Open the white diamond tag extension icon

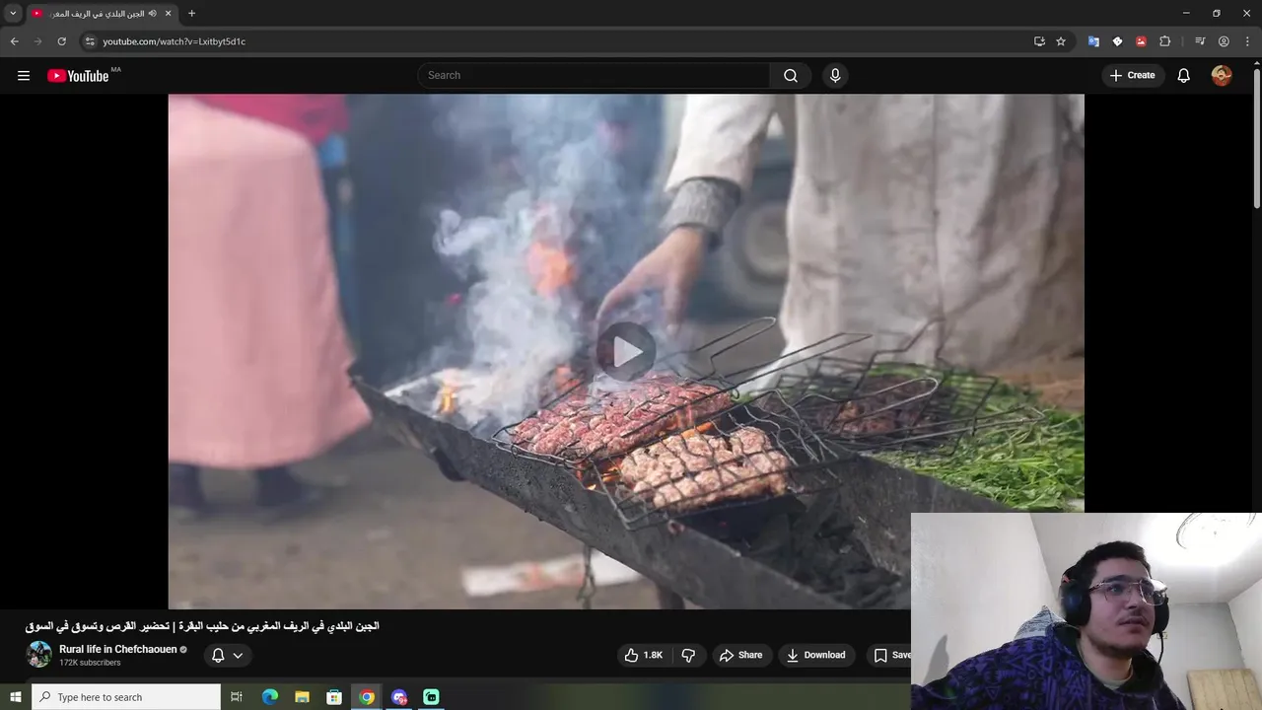tap(1117, 41)
